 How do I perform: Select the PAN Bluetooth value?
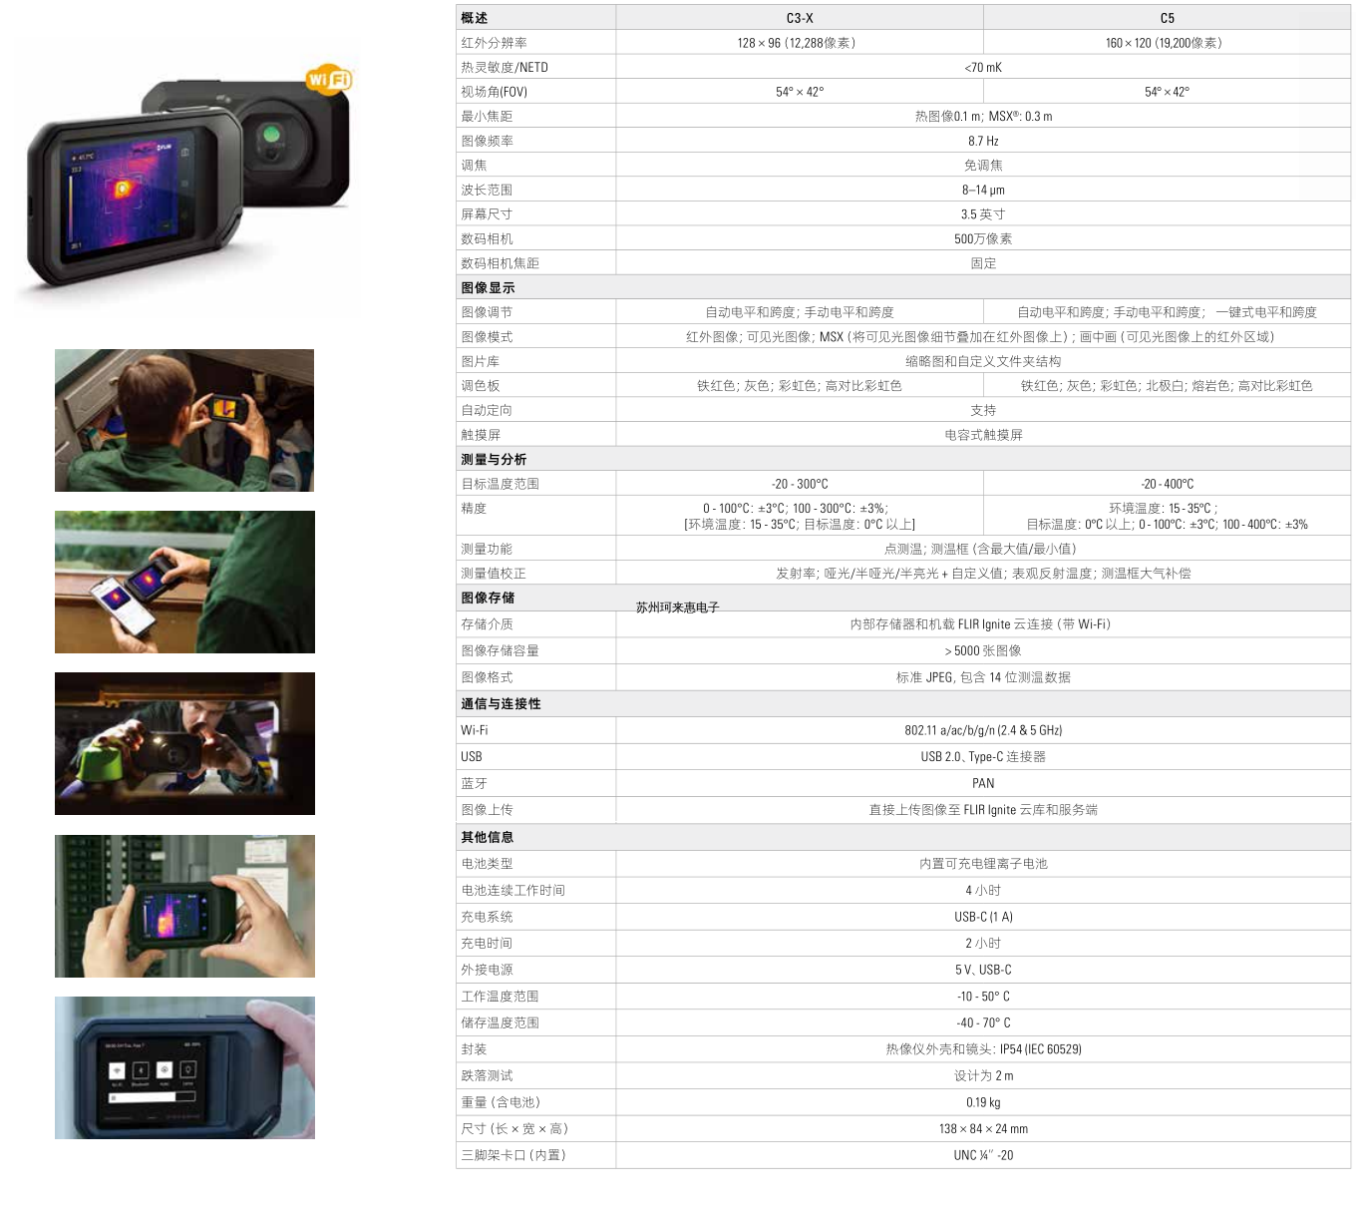pos(983,783)
